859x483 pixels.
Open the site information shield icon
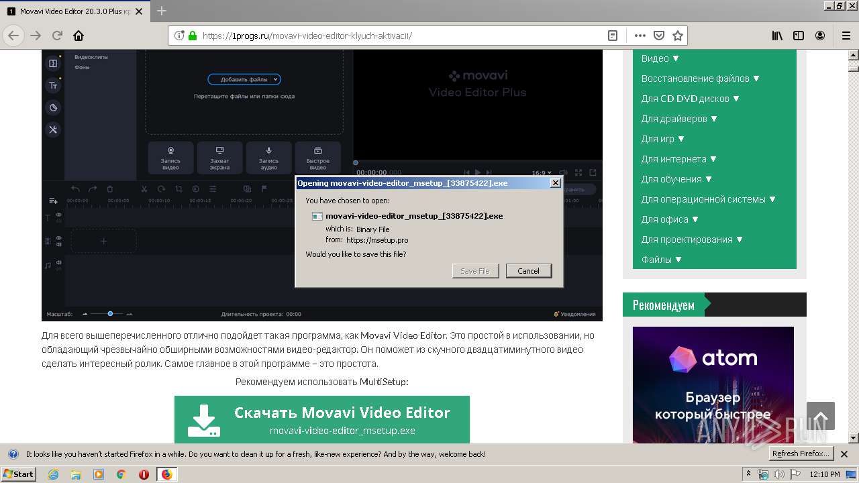179,36
